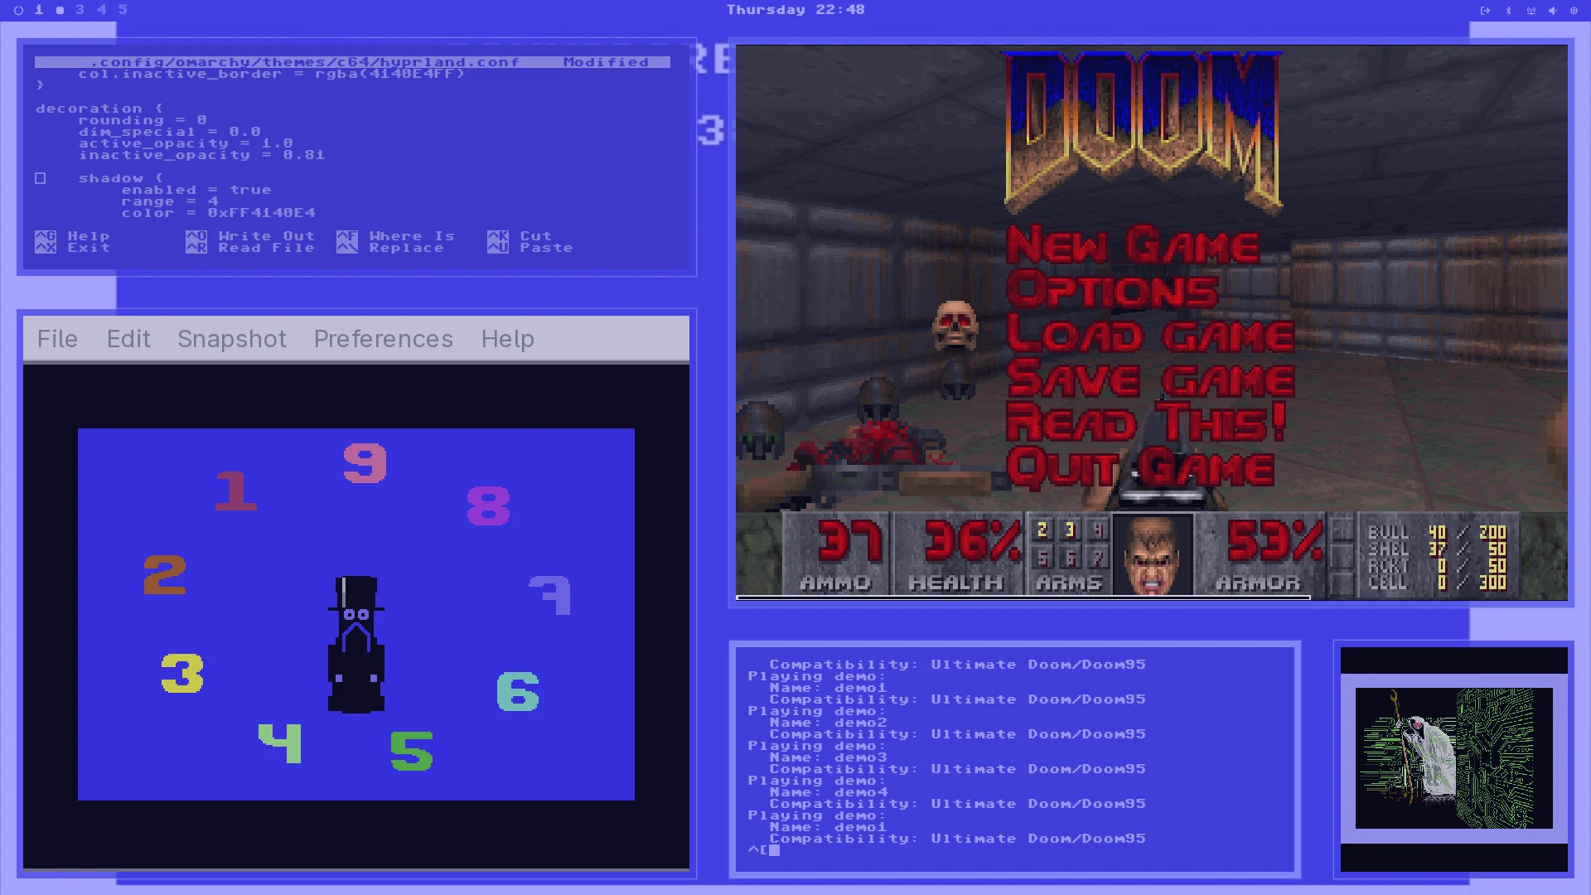Viewport: 1591px width, 895px height.
Task: Select New Game in the Doom menu
Action: (x=1132, y=245)
